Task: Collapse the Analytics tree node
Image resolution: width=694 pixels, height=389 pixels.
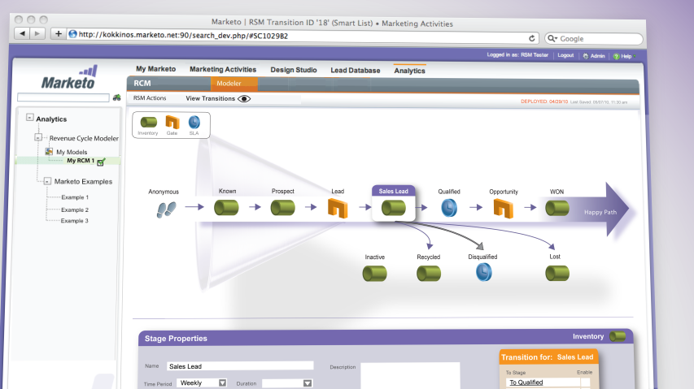Action: 30,118
